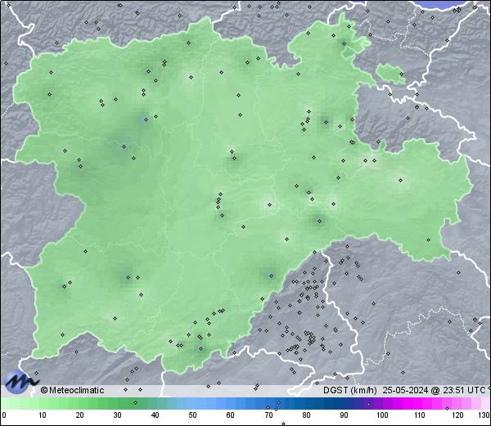The height and width of the screenshot is (426, 491).
Task: Click the Meteoclimatic wave logo
Action: [x=21, y=382]
